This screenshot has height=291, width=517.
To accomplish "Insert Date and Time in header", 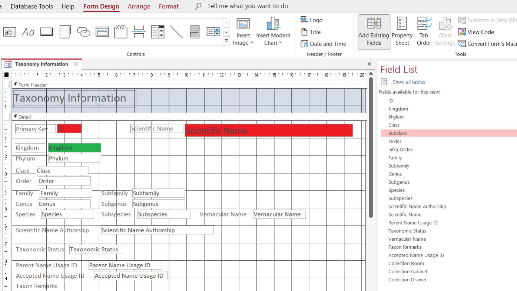I will [x=323, y=44].
